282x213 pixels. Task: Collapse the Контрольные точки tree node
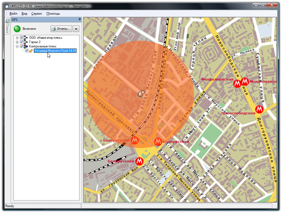(17, 46)
